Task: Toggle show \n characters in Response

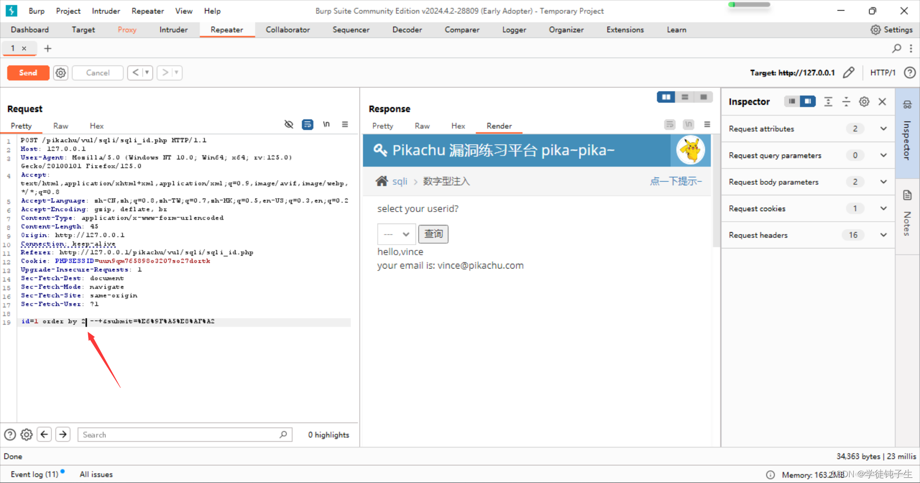Action: point(689,124)
